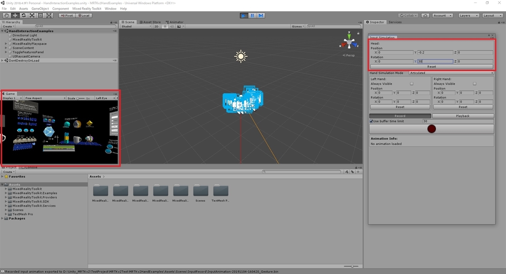Mute scene view audio
Screen dimensions: 506x274
point(172,26)
